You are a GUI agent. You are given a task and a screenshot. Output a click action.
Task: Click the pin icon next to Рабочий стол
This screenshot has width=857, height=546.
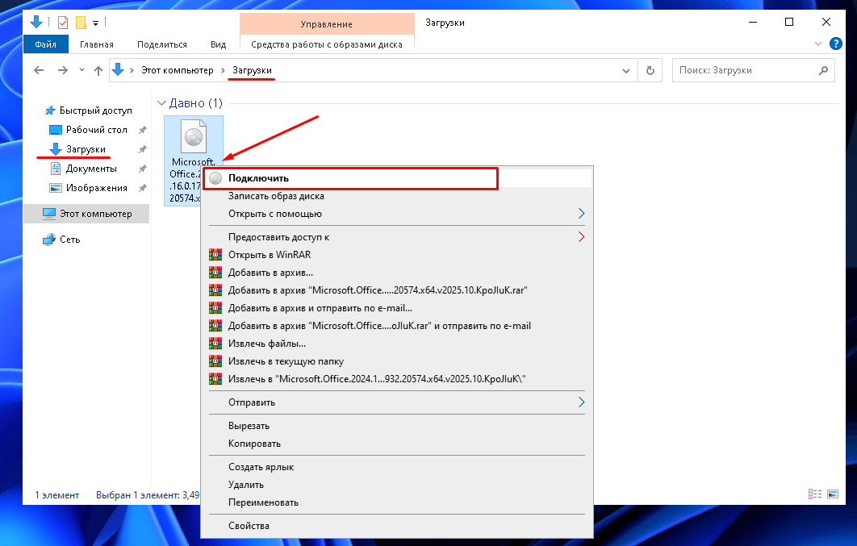pyautogui.click(x=143, y=130)
